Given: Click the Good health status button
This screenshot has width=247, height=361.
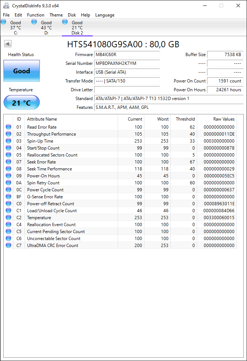Looking at the screenshot, I should coord(22,71).
